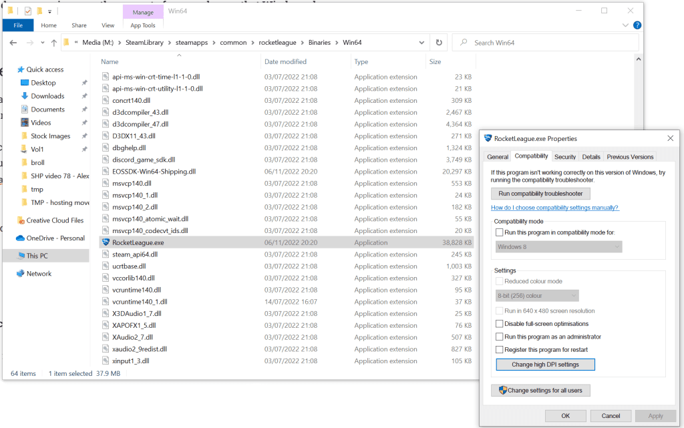Click the Search Win64 field
The width and height of the screenshot is (684, 428).
click(546, 42)
